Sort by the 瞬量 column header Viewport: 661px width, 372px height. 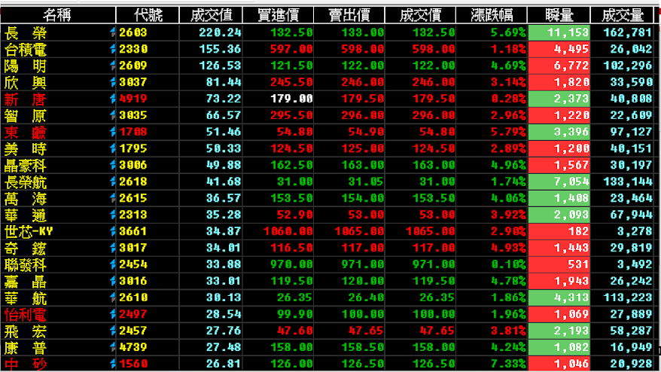(x=559, y=16)
